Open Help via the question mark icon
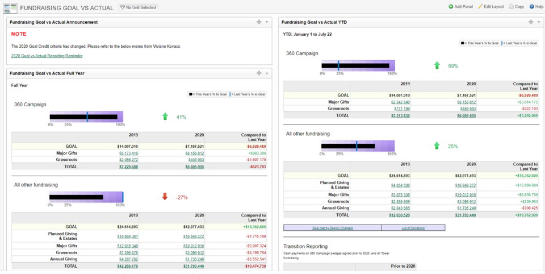The image size is (545, 274). pos(531,7)
